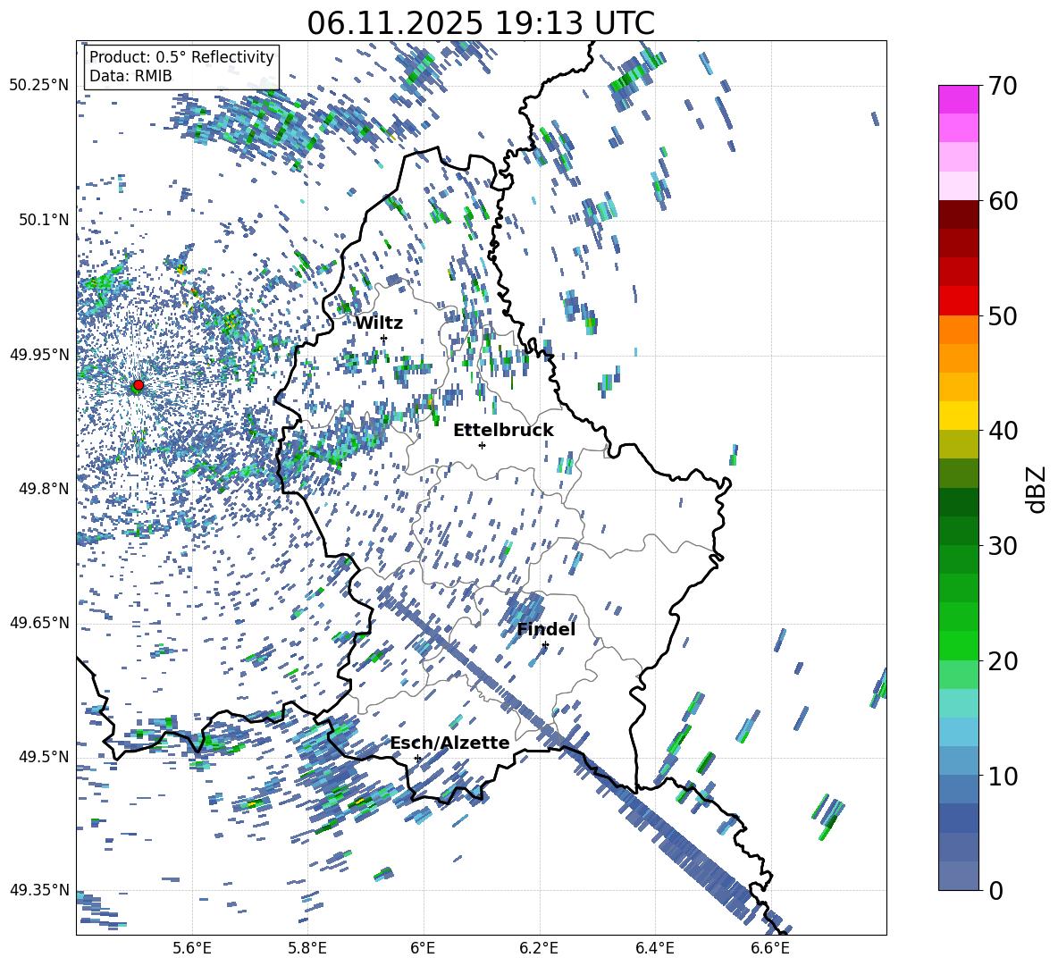The image size is (1058, 966).
Task: Click the 49.35°N latitude label
Action: pos(39,890)
